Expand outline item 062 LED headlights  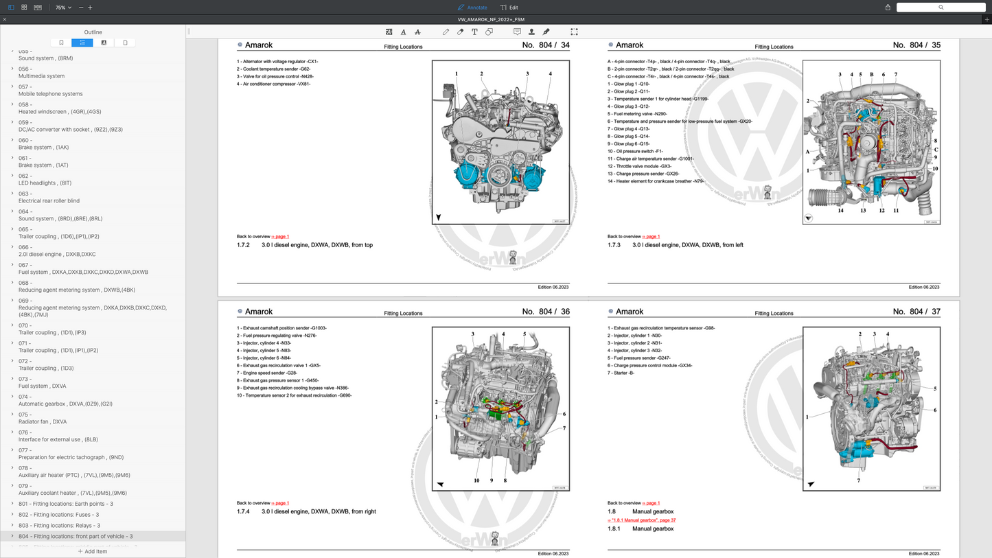(x=12, y=176)
